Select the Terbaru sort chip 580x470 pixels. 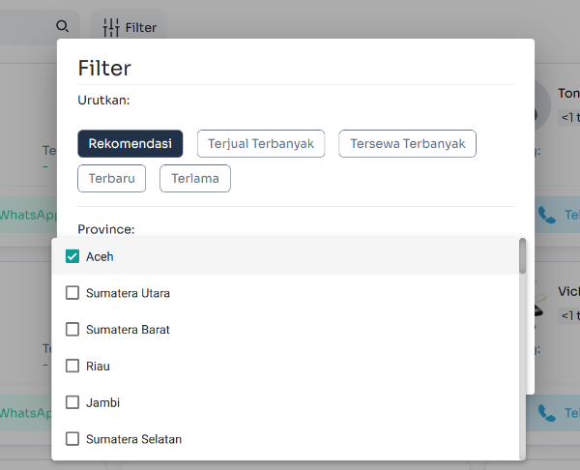tap(111, 179)
